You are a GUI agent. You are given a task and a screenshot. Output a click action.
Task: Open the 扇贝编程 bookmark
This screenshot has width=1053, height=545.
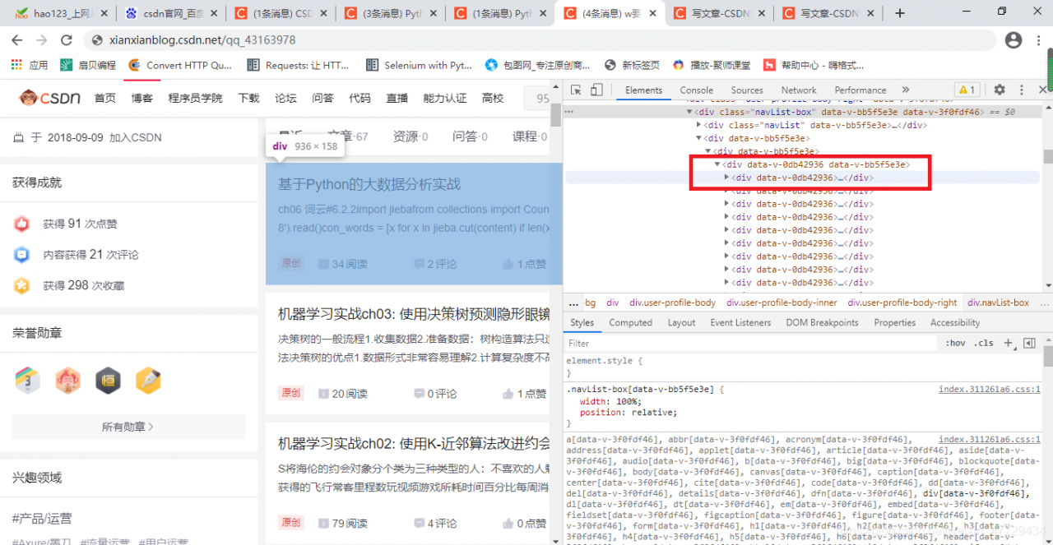(89, 65)
